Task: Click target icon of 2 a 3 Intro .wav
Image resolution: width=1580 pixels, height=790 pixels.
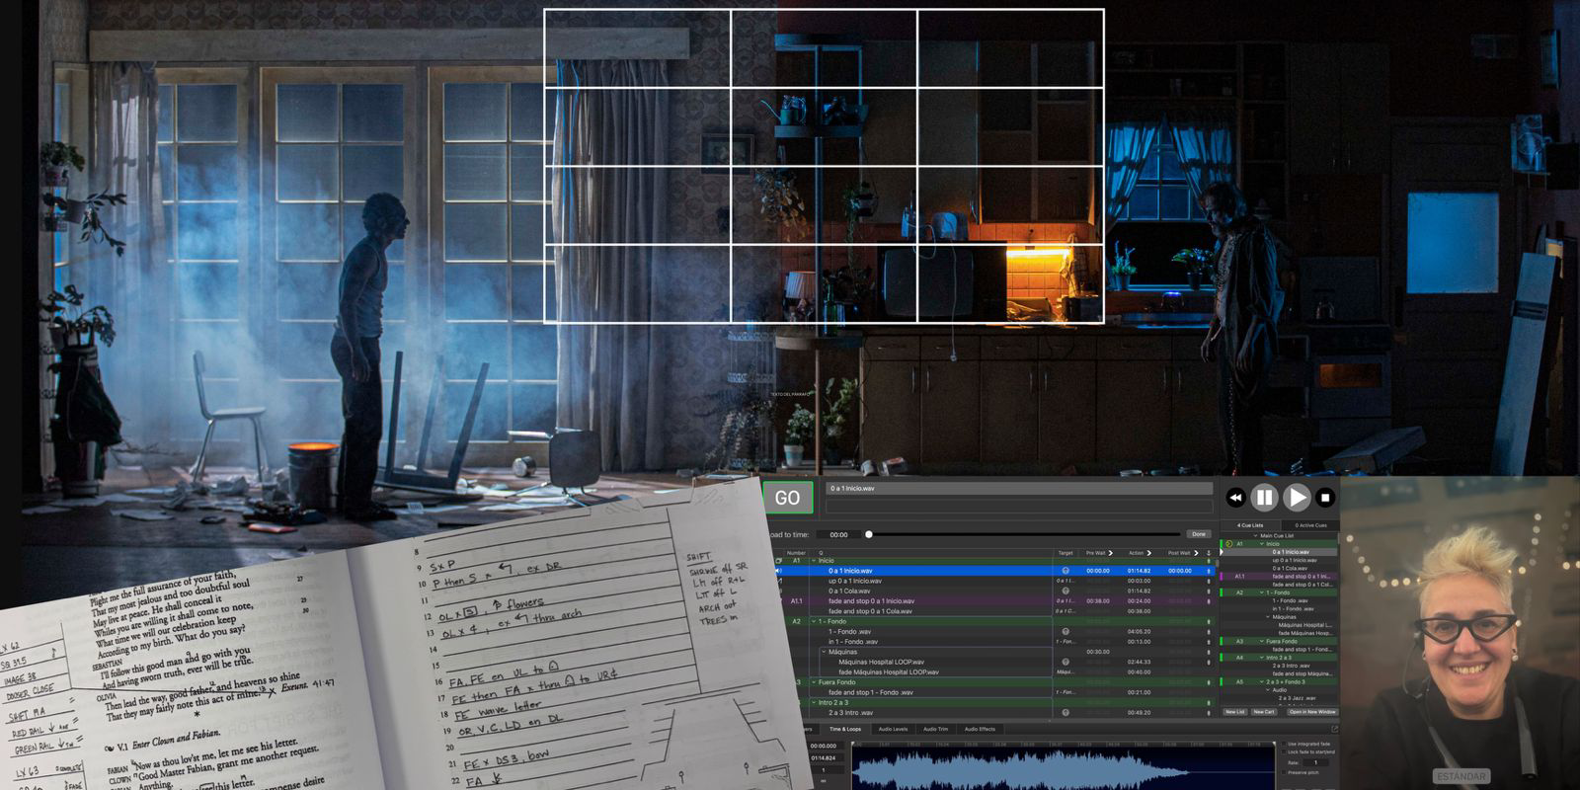Action: click(x=1066, y=712)
